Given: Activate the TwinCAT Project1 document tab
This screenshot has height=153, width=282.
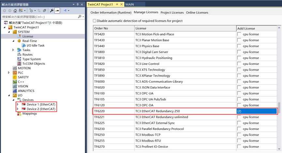Looking at the screenshot, I should 100,4.
